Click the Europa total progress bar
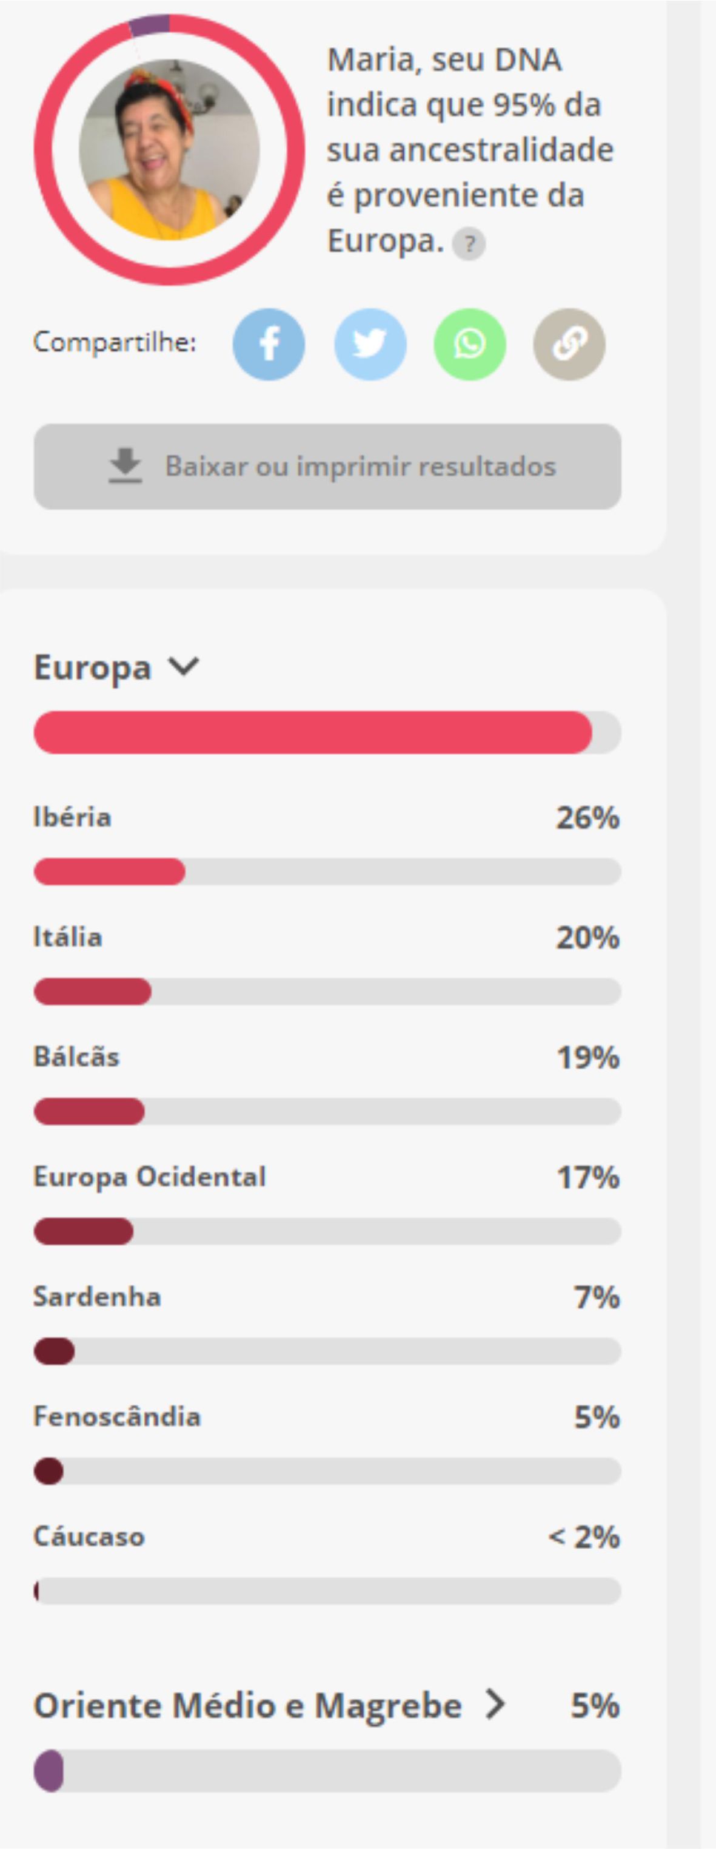 327,732
